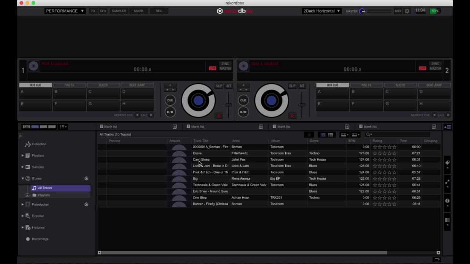
Task: Switch to artwork list view icon
Action: point(323,135)
